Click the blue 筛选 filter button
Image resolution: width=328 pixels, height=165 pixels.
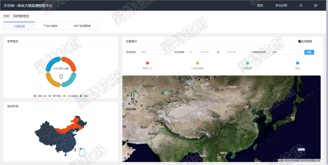tap(309, 52)
